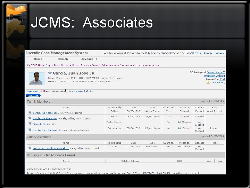Open Garcia, Juan Jose SR record link
Screen dimensions: 250x188
(x=44, y=113)
